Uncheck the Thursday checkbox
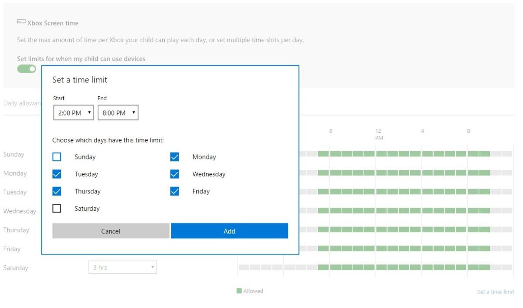This screenshot has height=308, width=523. click(57, 191)
